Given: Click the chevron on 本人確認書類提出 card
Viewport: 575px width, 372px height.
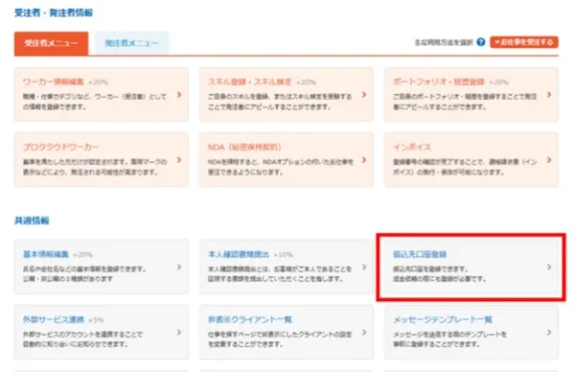Looking at the screenshot, I should (364, 267).
